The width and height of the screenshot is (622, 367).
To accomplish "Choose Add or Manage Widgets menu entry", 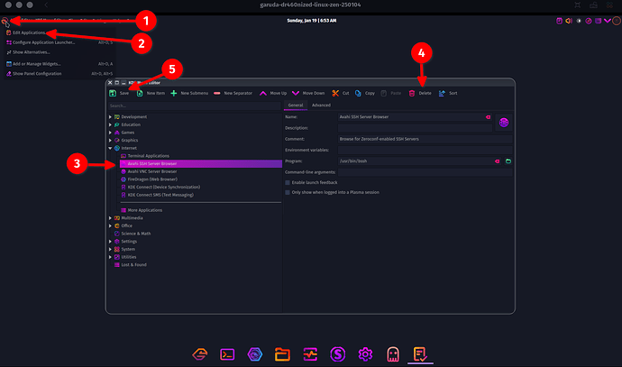I will (59, 64).
